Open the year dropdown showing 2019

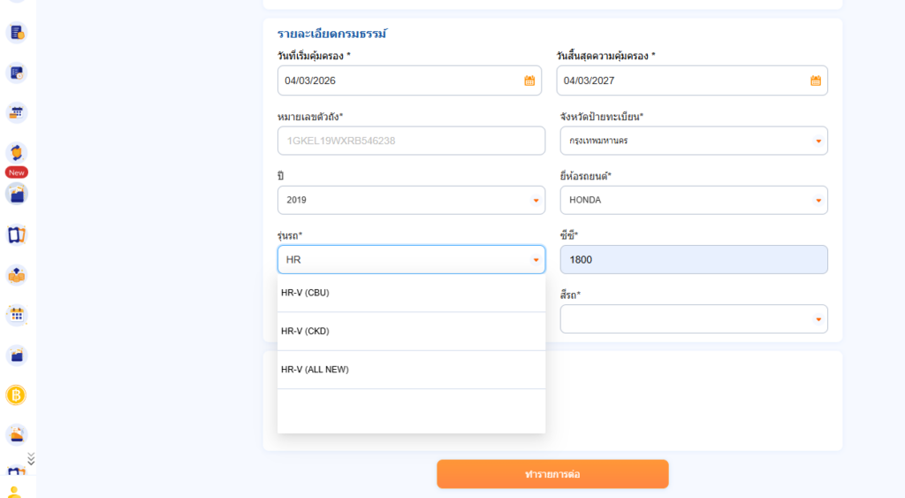[411, 200]
